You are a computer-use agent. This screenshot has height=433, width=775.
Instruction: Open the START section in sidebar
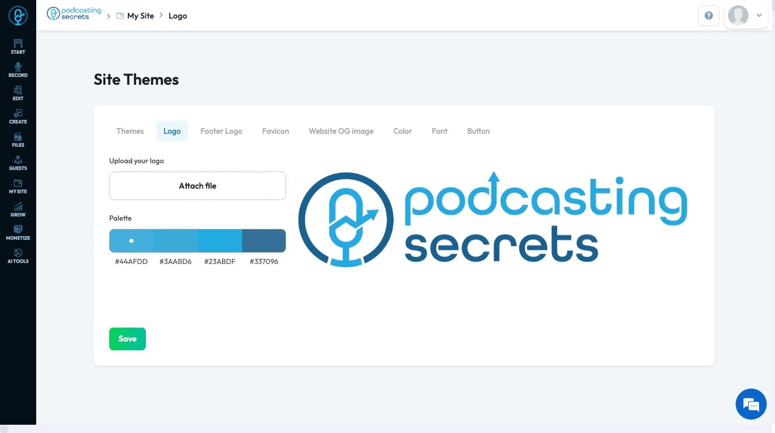(x=18, y=47)
